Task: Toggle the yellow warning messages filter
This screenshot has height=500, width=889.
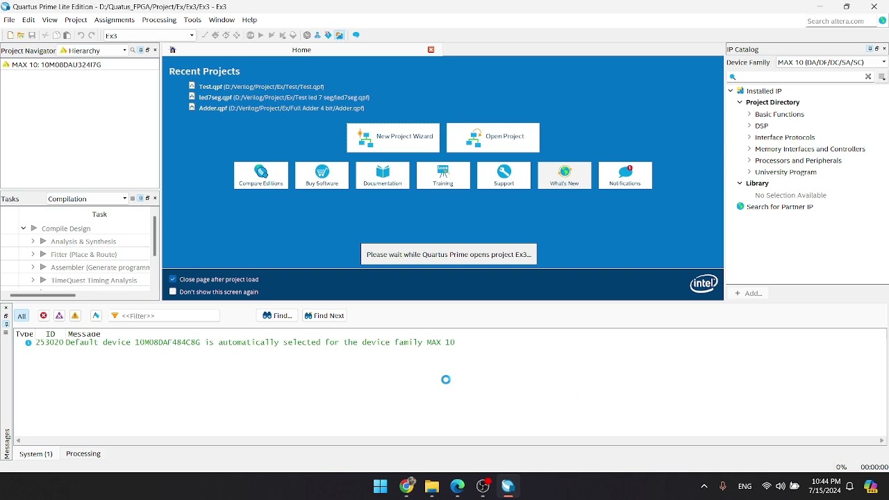Action: (x=75, y=316)
